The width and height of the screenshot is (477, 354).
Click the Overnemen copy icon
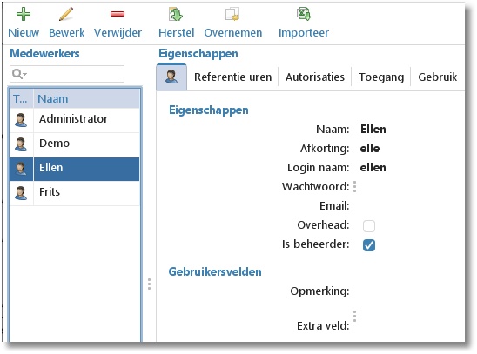coord(232,14)
